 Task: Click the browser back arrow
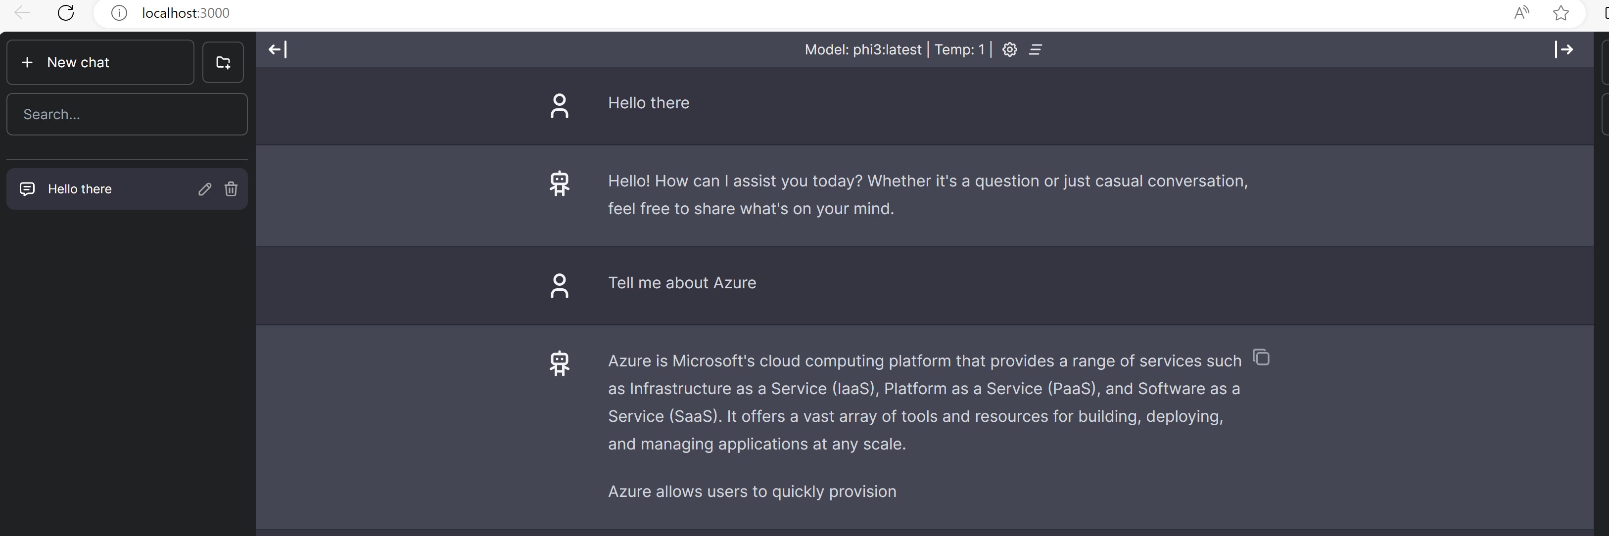tap(22, 12)
